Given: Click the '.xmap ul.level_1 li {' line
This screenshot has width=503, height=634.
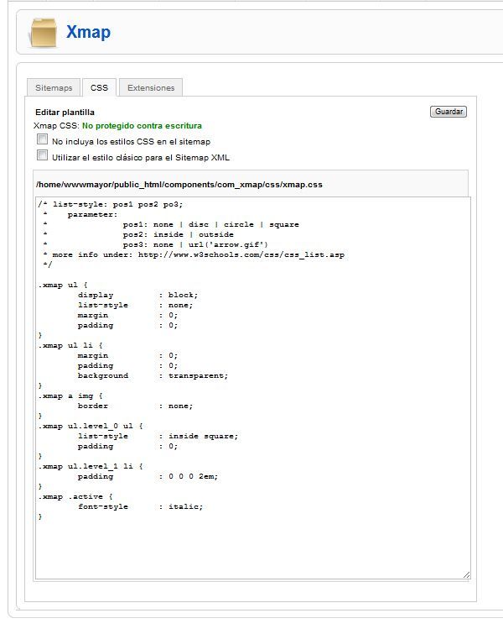Looking at the screenshot, I should (91, 466).
